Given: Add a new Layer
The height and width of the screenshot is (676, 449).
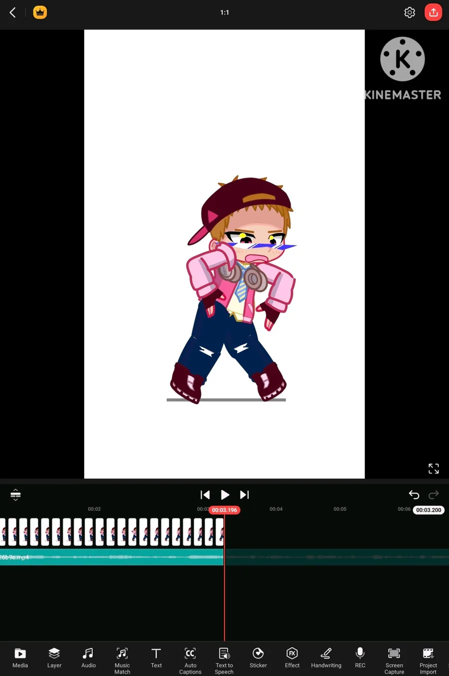Looking at the screenshot, I should [x=54, y=658].
